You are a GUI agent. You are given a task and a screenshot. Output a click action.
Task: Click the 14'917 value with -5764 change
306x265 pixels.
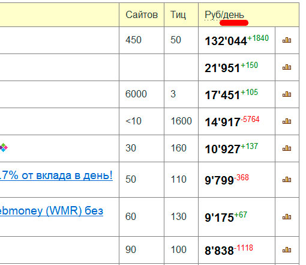click(x=223, y=122)
